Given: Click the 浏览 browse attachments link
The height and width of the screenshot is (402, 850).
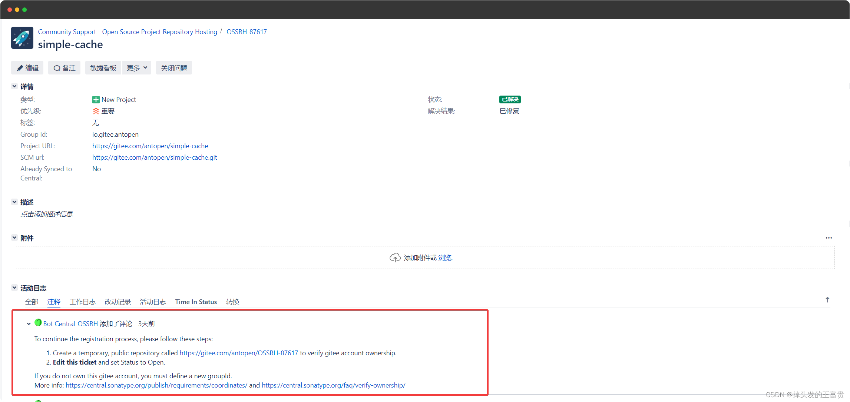Looking at the screenshot, I should tap(445, 258).
